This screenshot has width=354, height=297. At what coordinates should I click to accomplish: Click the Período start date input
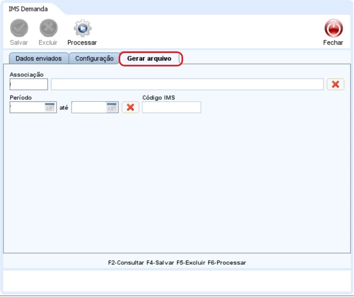click(x=27, y=108)
